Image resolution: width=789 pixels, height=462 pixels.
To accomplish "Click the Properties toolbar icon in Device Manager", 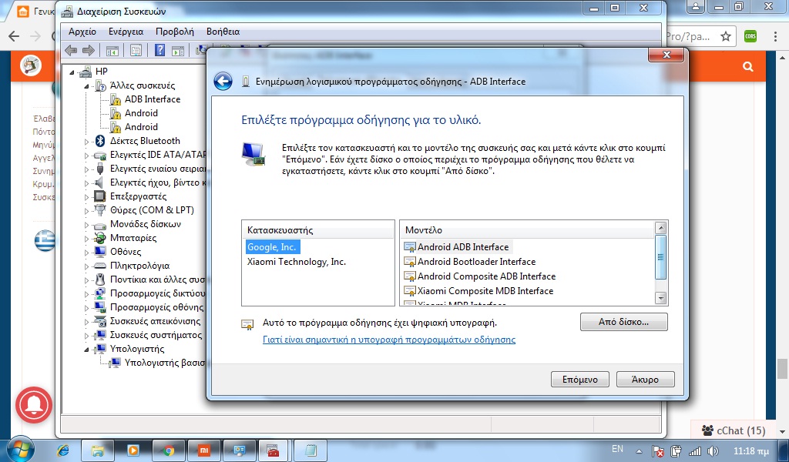I will [136, 51].
